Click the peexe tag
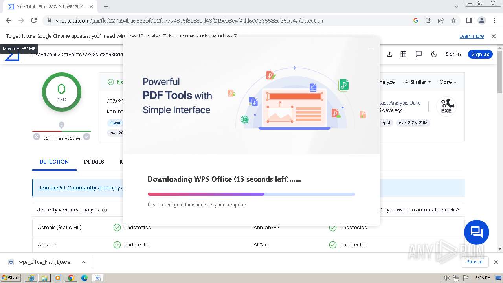The width and height of the screenshot is (503, 283). 115,123
